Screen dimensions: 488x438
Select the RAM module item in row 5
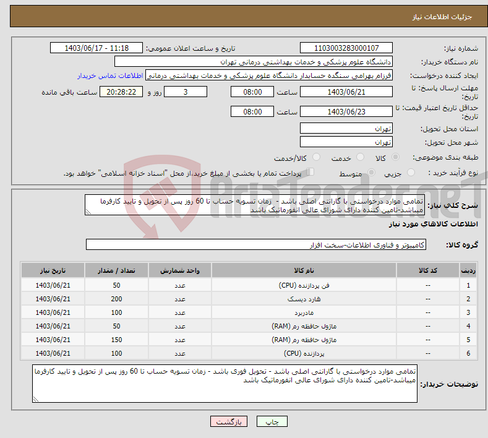point(304,340)
